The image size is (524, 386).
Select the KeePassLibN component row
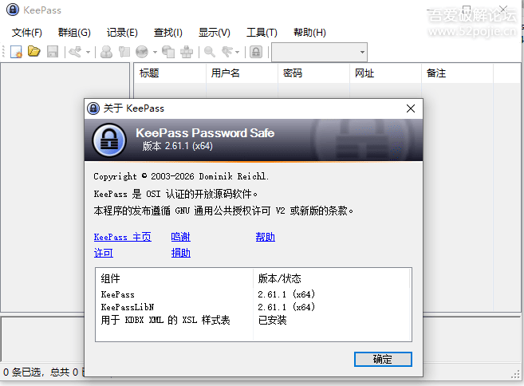[254, 307]
